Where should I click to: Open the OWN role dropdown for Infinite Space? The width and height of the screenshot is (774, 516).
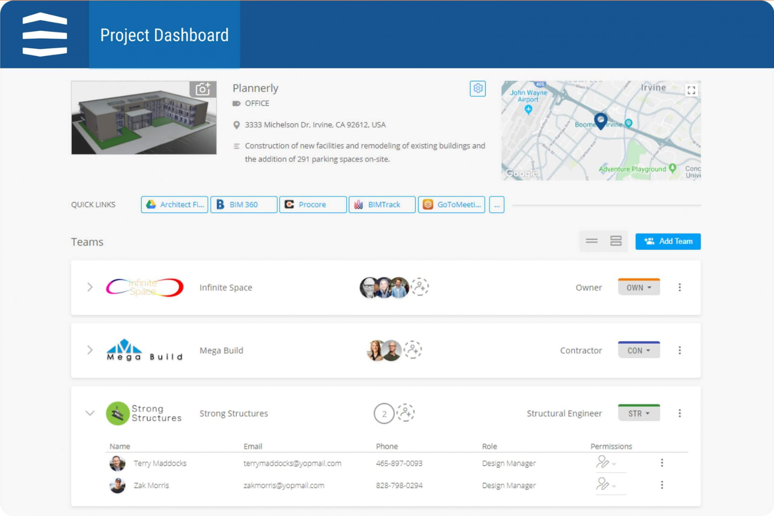pos(639,287)
